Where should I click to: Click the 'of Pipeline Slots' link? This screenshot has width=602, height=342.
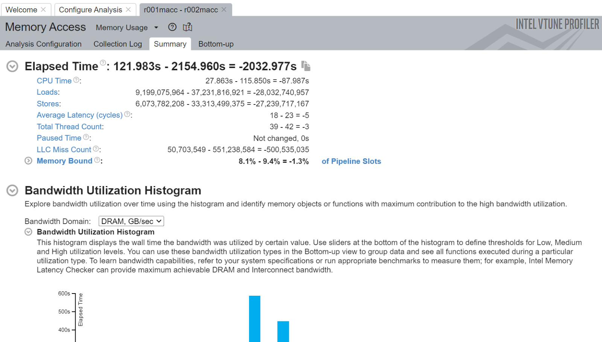coord(351,161)
